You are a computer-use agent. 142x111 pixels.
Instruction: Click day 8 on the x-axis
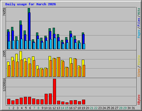click(x=38, y=108)
